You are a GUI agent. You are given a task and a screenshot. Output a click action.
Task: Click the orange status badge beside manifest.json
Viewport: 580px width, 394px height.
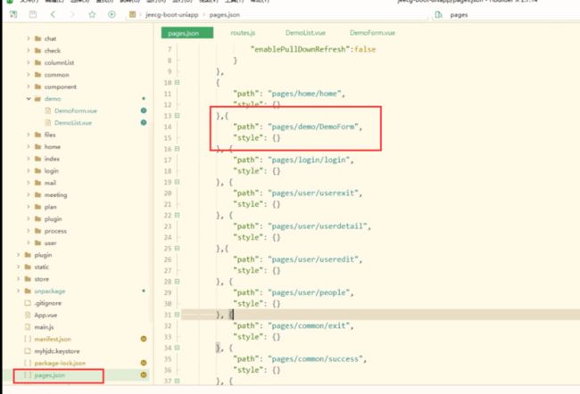144,339
